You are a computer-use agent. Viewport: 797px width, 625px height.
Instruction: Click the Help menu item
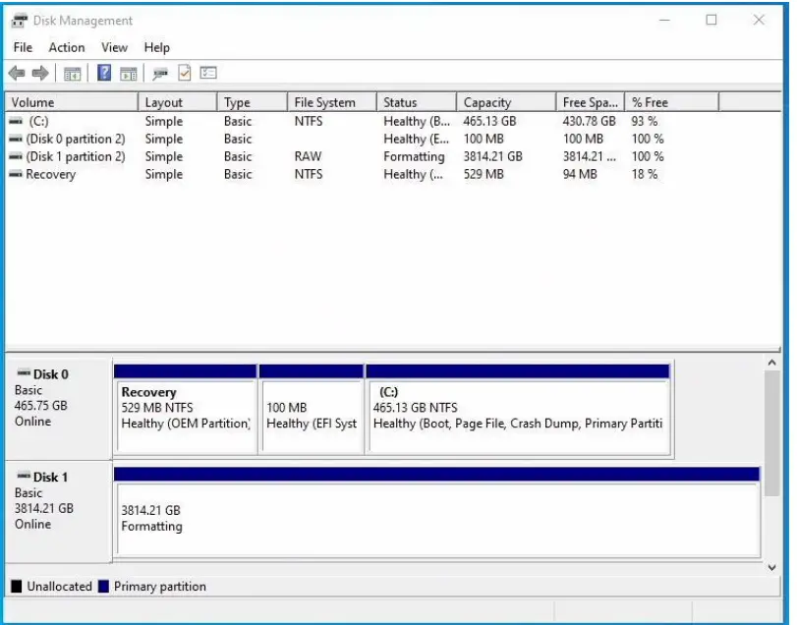pos(157,46)
